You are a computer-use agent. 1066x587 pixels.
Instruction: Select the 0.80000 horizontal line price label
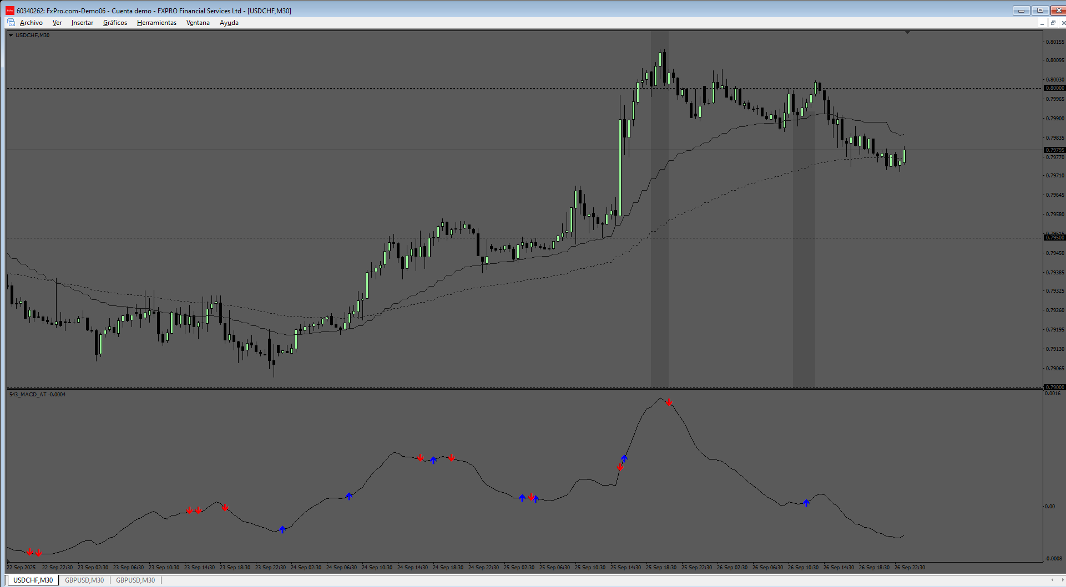pyautogui.click(x=1054, y=88)
